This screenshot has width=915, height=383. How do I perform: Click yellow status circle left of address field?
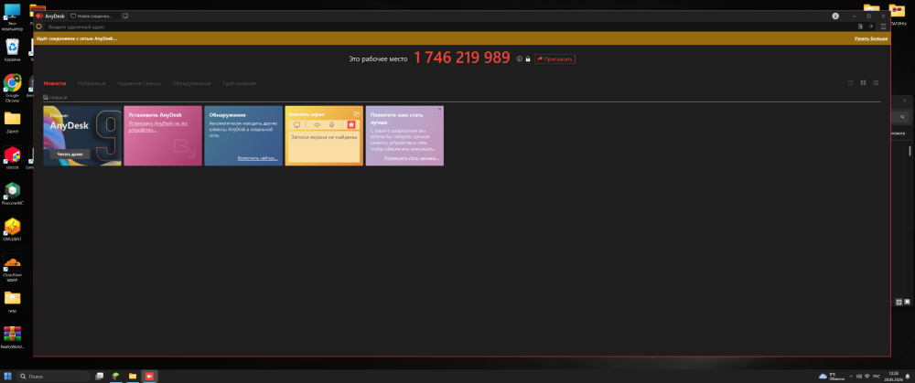pyautogui.click(x=39, y=27)
